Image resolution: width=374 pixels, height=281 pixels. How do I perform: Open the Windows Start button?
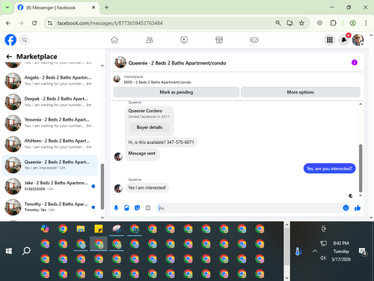(x=9, y=251)
